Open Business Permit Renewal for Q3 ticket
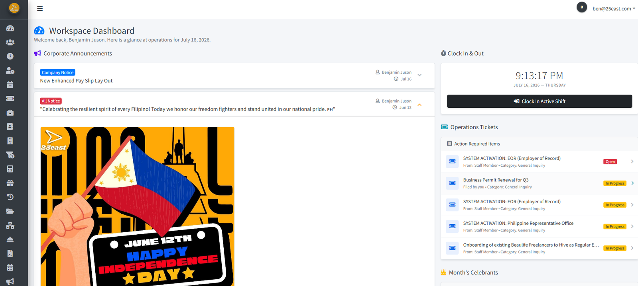The image size is (638, 286). (496, 180)
